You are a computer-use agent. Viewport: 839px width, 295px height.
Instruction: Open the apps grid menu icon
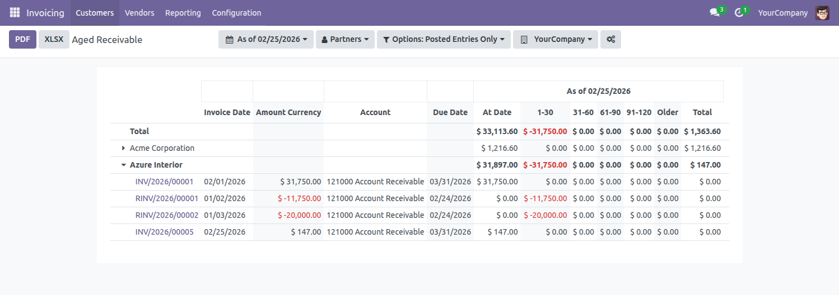pyautogui.click(x=15, y=12)
